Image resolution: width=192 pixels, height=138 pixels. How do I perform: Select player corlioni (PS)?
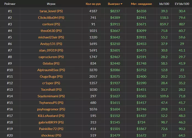[x=51, y=24]
